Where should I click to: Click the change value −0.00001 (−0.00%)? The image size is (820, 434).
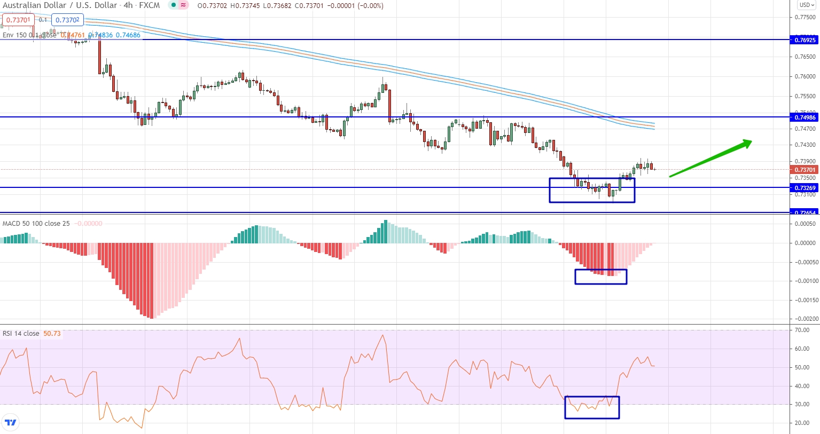click(x=355, y=6)
